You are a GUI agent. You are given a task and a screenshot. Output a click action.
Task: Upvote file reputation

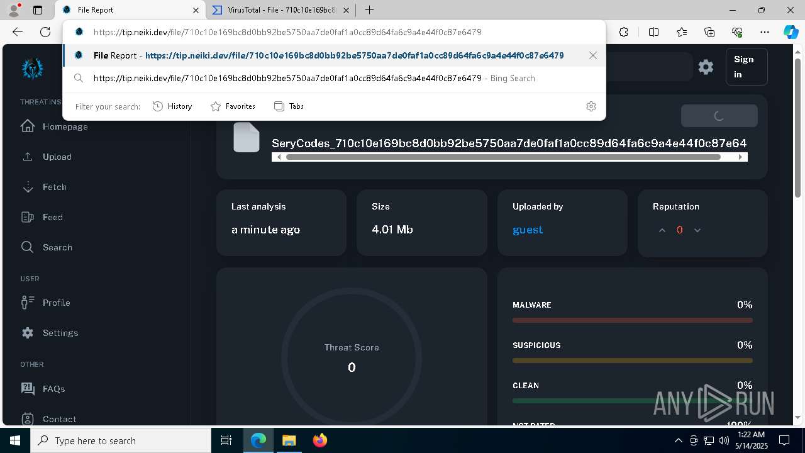pos(662,230)
